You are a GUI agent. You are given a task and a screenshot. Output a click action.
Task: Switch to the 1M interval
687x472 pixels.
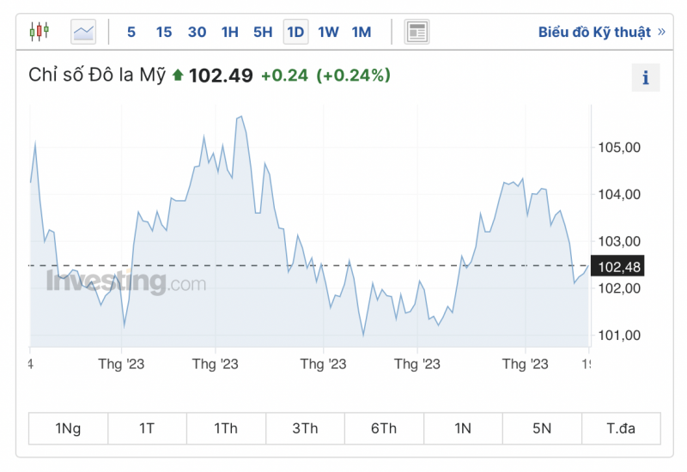tap(362, 32)
